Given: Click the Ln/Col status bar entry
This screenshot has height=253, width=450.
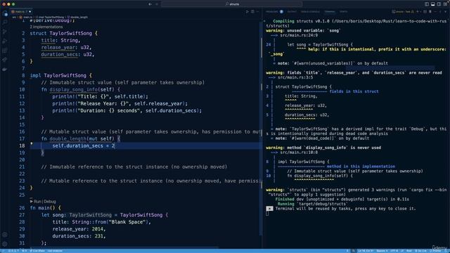Looking at the screenshot, I should (x=366, y=251).
